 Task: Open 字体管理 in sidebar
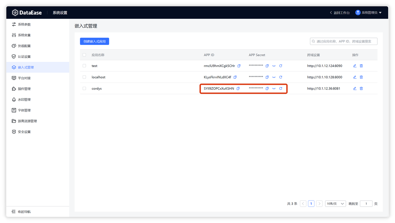38,110
